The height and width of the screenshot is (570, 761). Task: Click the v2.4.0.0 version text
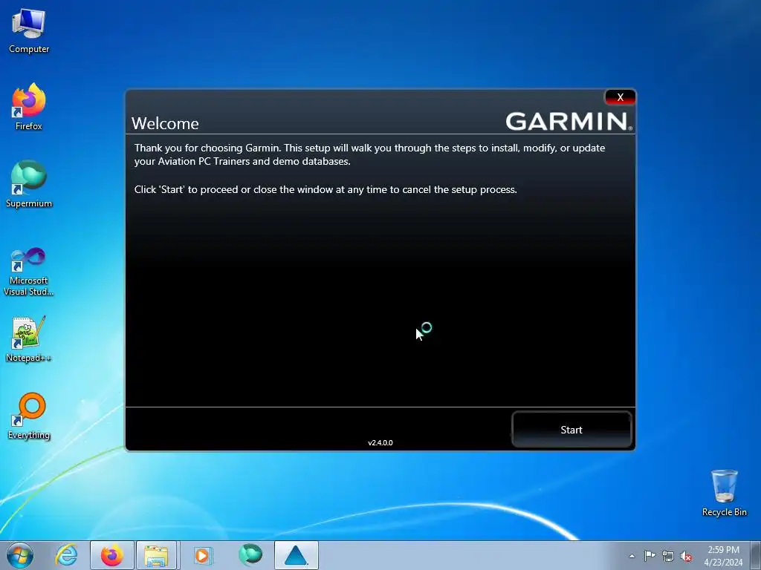tap(380, 442)
